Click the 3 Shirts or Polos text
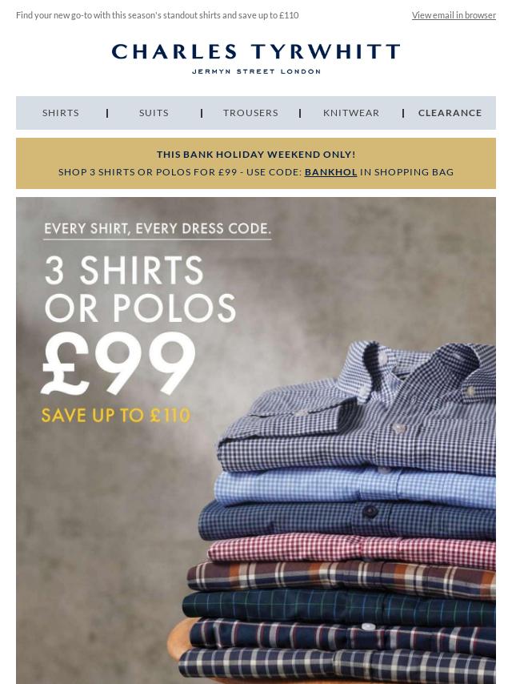Screen dimensions: 512x684 tap(140, 289)
